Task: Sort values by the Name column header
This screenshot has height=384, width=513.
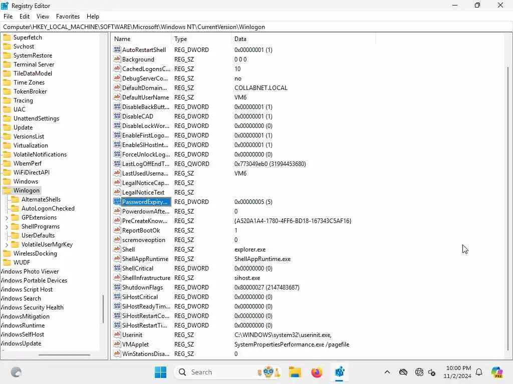Action: 141,39
